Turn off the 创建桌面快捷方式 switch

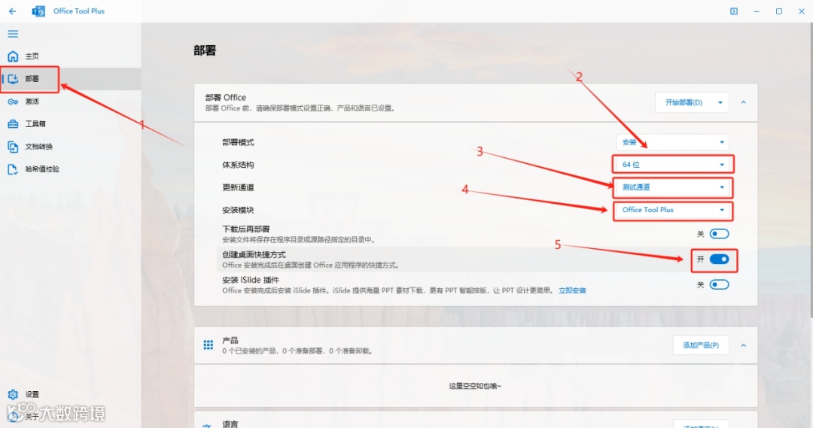(x=719, y=259)
